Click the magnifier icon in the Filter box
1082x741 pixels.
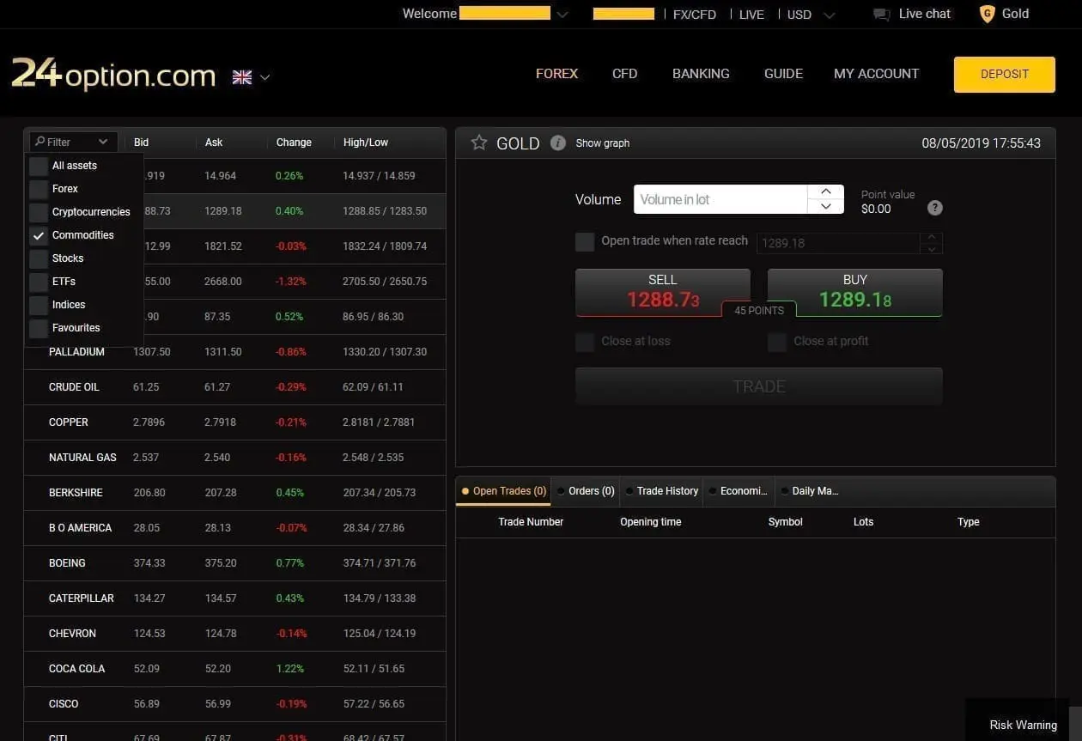click(39, 142)
